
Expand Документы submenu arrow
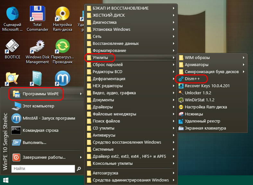click(174, 100)
